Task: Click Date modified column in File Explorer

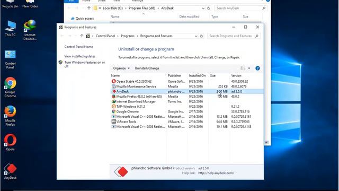Action: coord(189,16)
